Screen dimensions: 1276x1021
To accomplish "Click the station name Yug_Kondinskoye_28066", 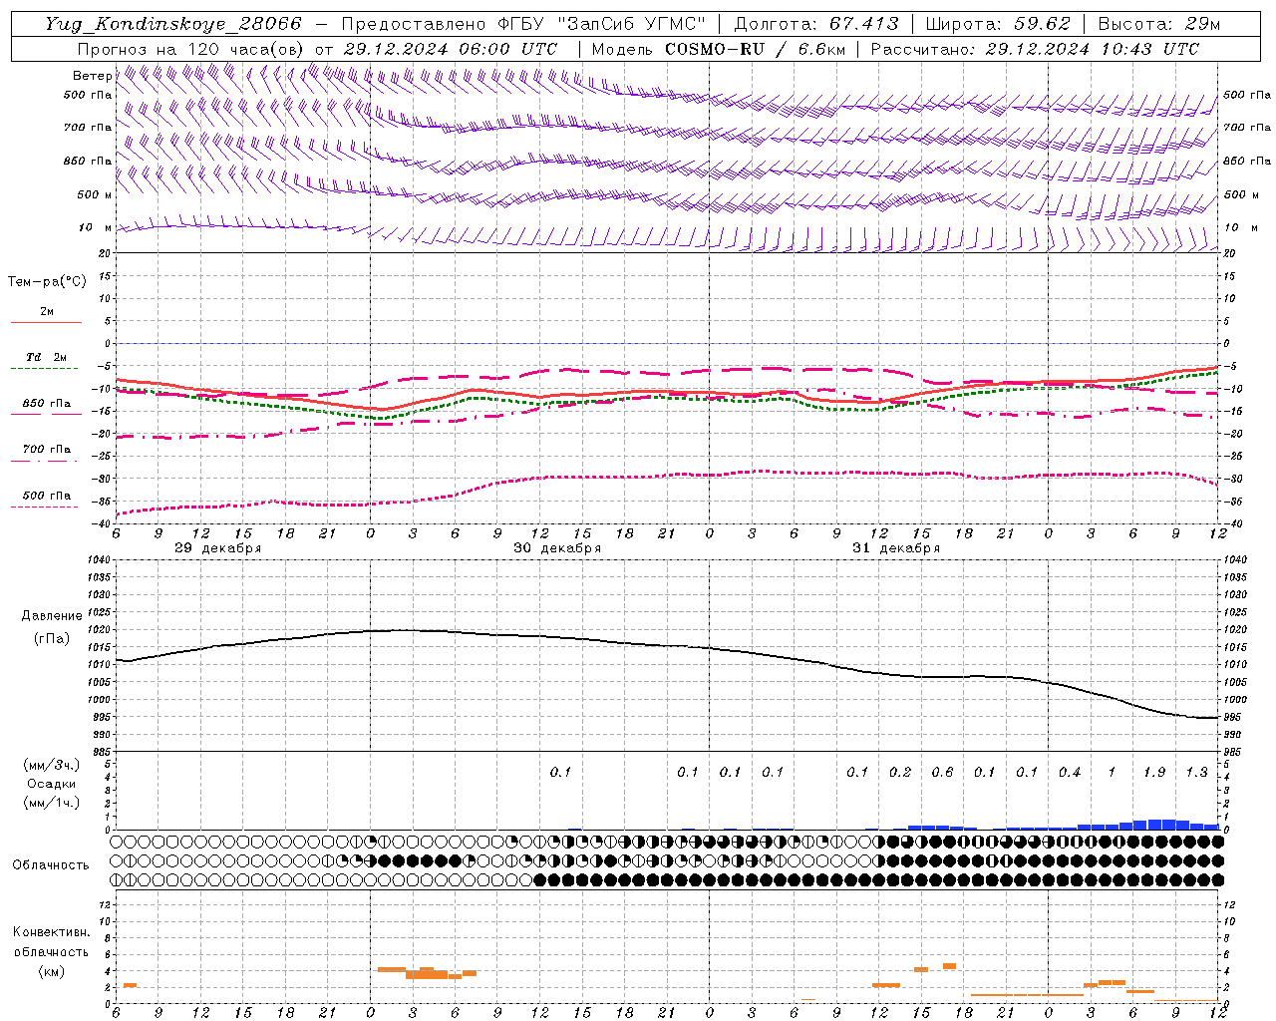I will tap(173, 25).
